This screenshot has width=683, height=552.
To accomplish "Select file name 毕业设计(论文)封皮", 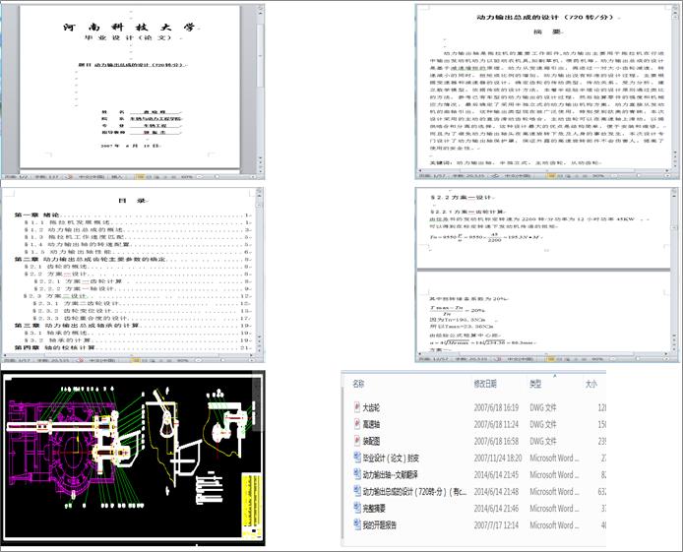I will [391, 458].
